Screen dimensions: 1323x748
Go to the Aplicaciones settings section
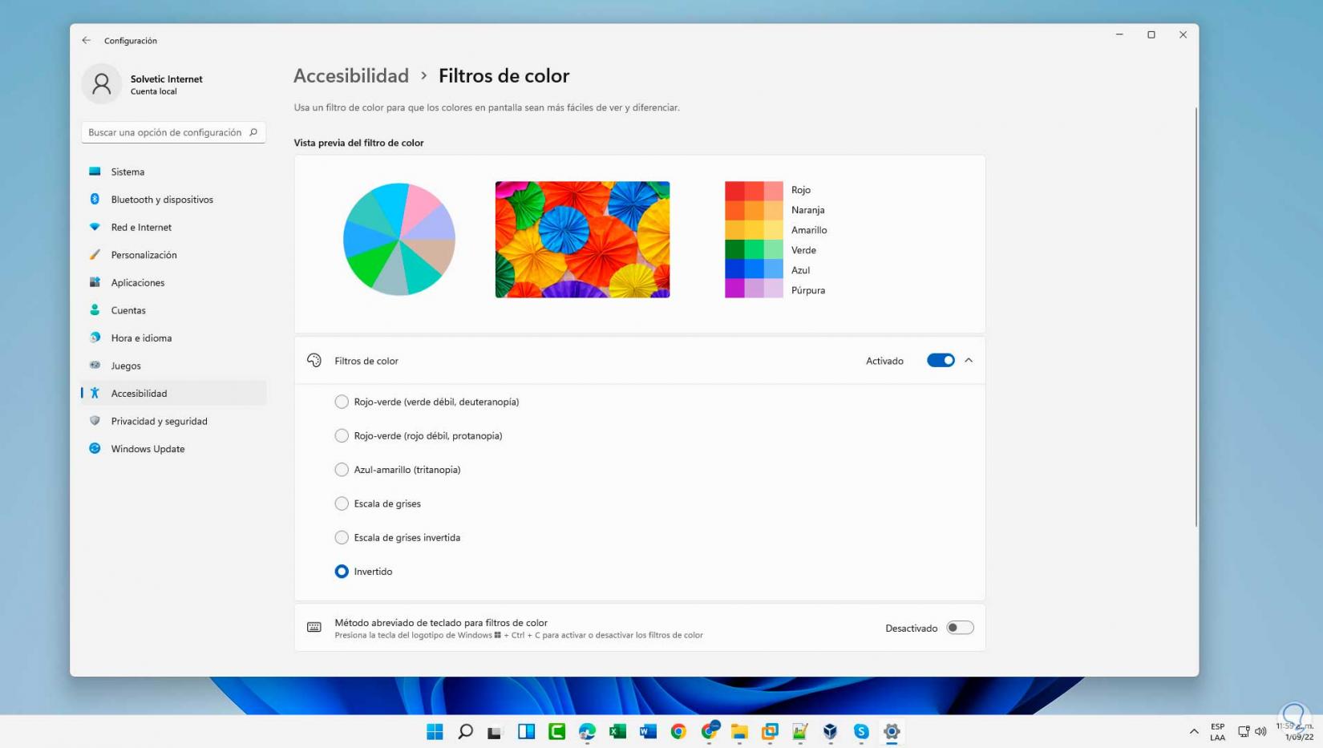click(x=138, y=282)
